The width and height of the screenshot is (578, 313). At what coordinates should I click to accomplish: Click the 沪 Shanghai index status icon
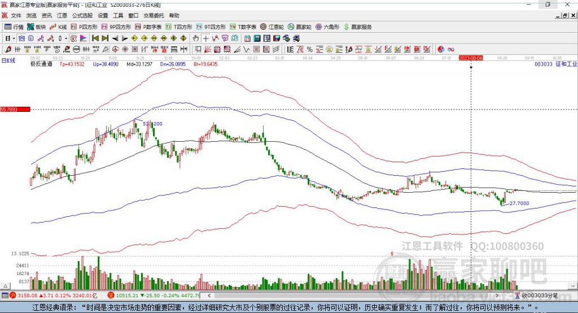[13, 295]
